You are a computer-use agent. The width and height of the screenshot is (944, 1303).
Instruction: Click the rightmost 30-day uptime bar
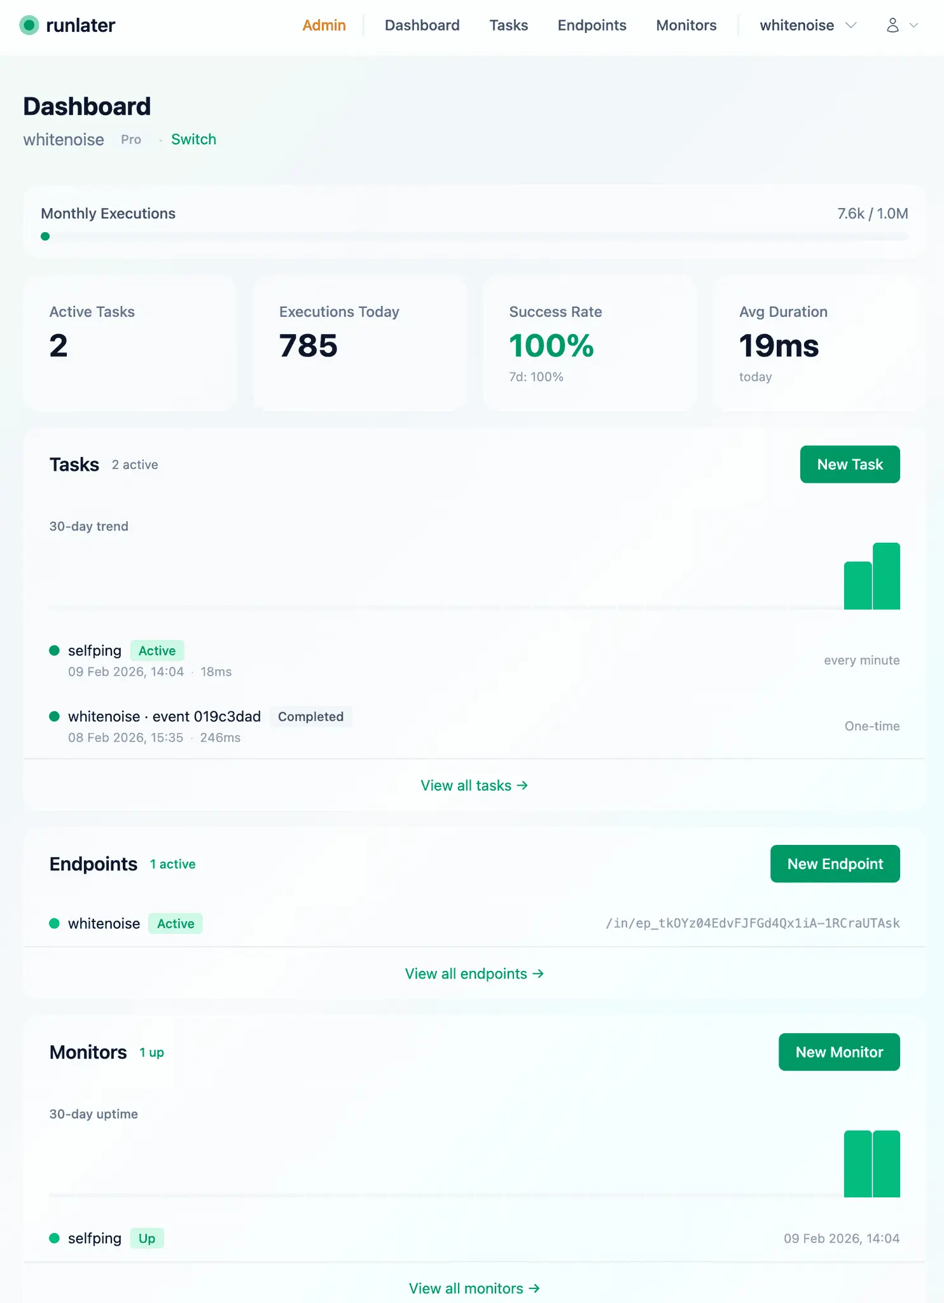click(886, 1164)
